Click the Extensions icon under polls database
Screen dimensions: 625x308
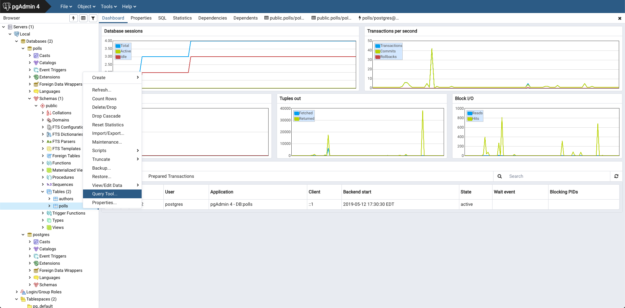[36, 77]
